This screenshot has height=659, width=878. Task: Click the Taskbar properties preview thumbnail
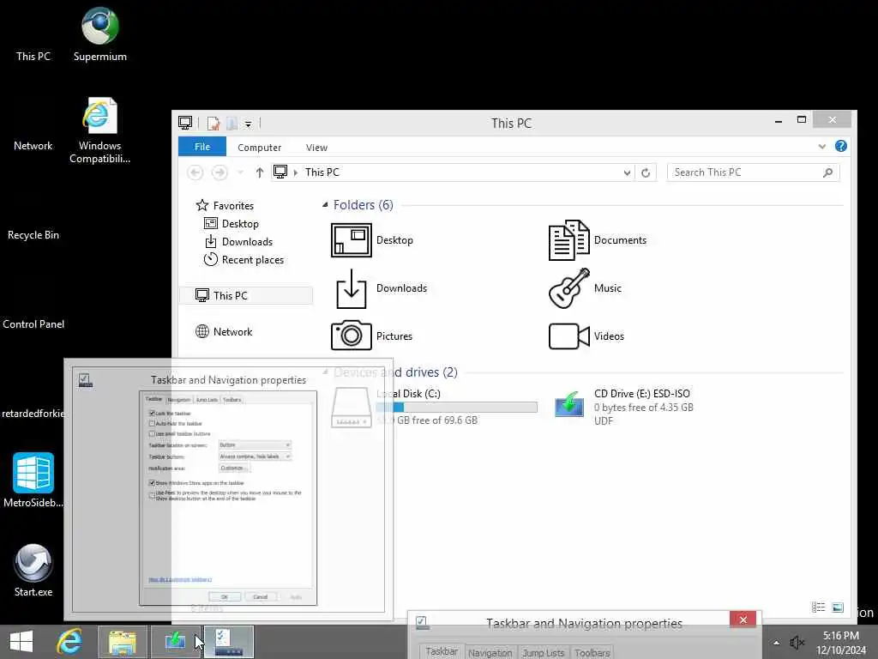(228, 499)
